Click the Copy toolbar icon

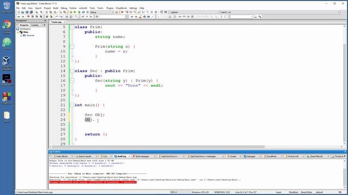click(51, 12)
